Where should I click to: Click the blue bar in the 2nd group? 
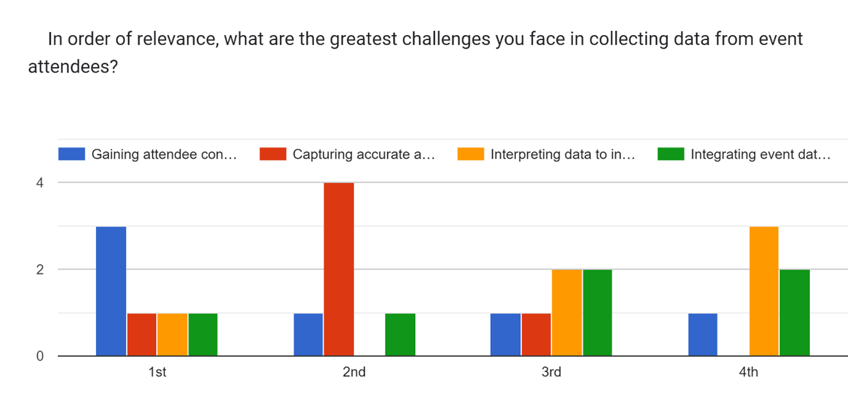click(x=308, y=334)
